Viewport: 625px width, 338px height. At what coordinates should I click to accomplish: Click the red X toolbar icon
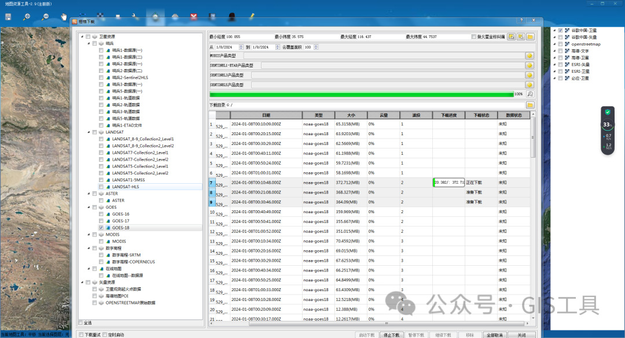pyautogui.click(x=194, y=17)
